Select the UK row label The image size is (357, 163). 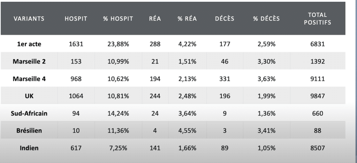pos(29,96)
